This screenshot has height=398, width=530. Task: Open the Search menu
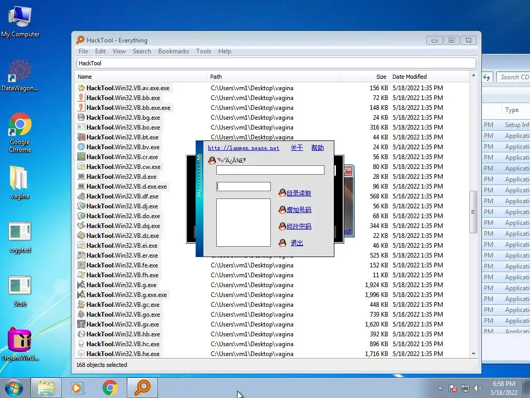[x=142, y=51]
